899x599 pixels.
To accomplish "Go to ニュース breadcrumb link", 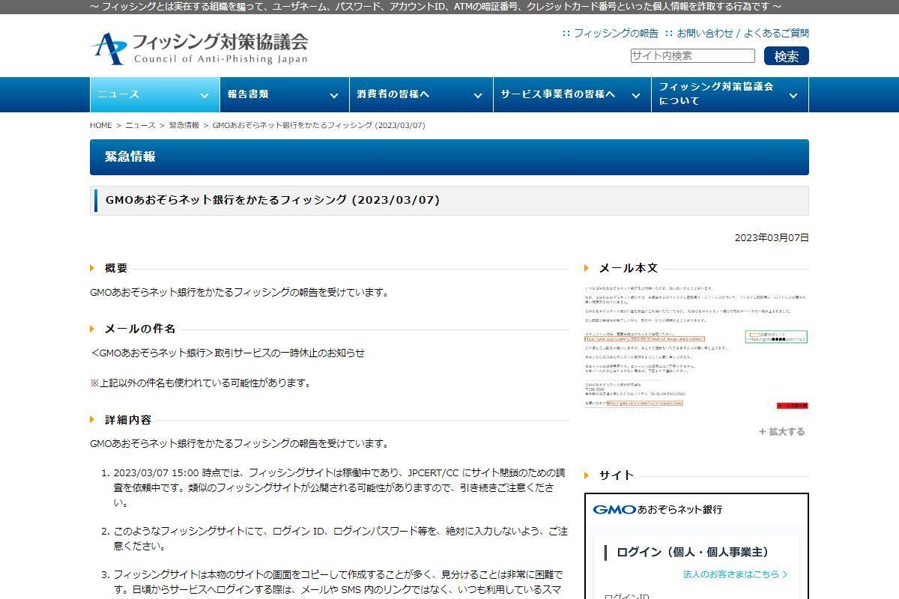I will (x=140, y=126).
